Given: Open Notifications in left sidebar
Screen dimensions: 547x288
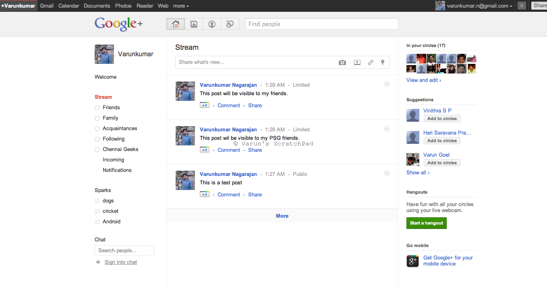Looking at the screenshot, I should pos(117,170).
